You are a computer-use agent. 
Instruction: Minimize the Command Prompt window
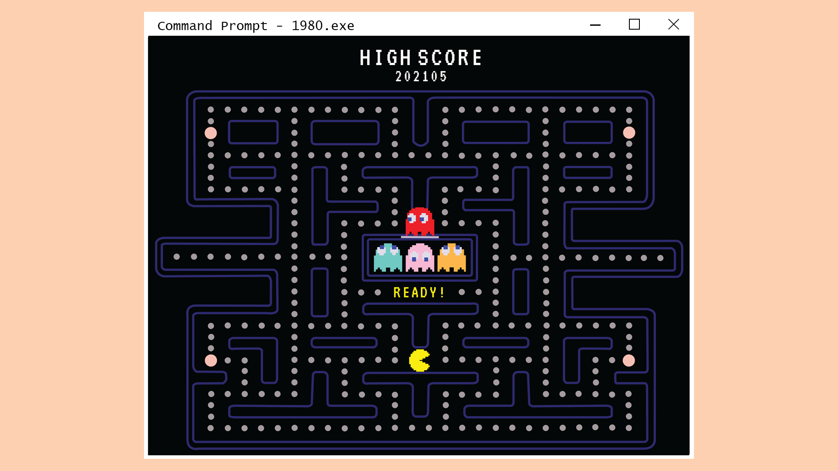[x=595, y=25]
